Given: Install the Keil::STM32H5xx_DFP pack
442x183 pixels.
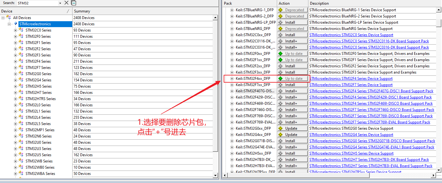Looking at the screenshot, I should tap(292, 153).
